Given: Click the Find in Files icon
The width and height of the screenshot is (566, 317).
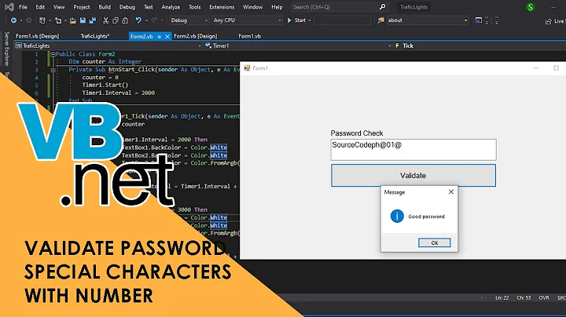Looking at the screenshot, I should pos(380,20).
